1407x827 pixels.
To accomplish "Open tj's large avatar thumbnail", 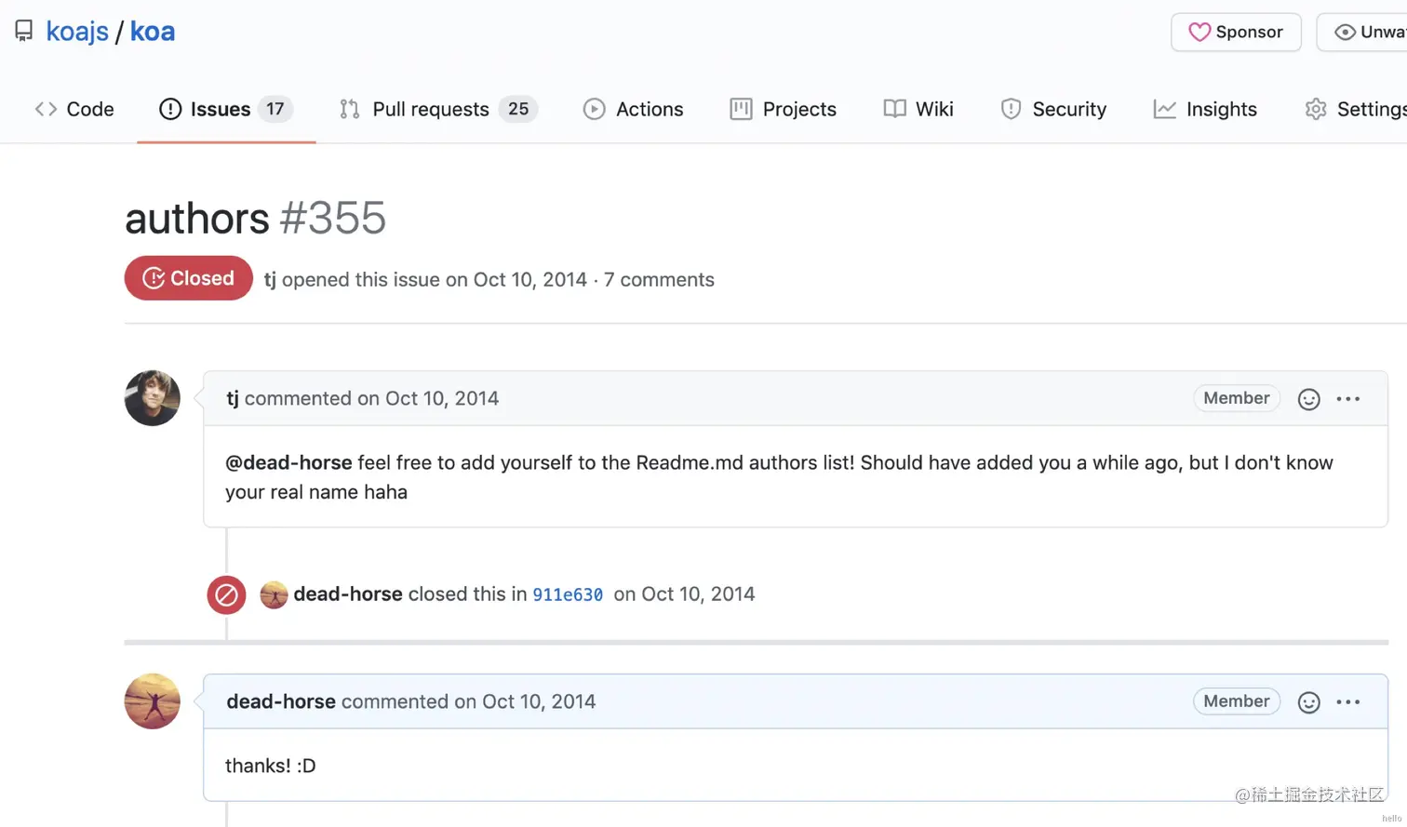I will [x=153, y=398].
